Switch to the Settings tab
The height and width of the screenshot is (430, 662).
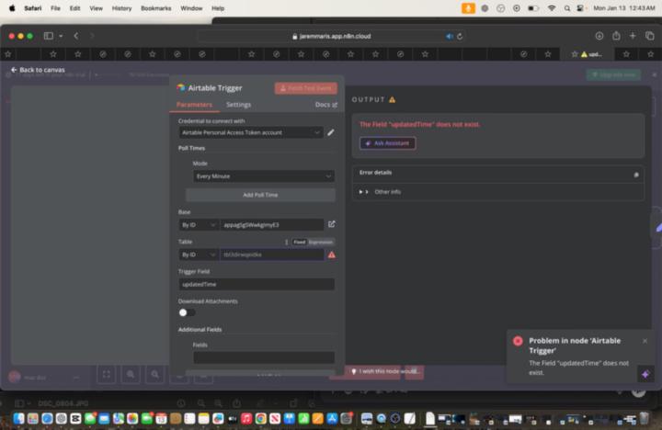(238, 105)
